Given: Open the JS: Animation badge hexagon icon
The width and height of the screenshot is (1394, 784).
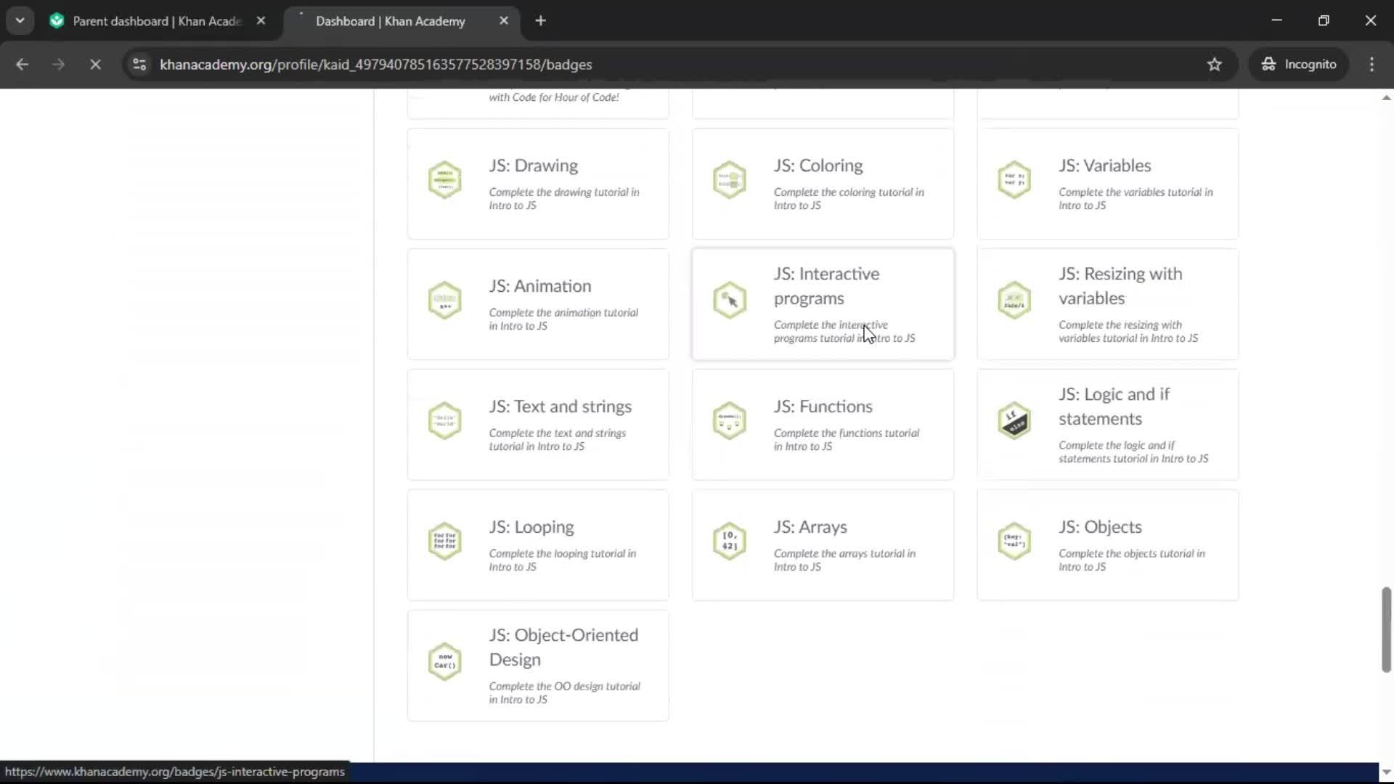Looking at the screenshot, I should tap(444, 300).
